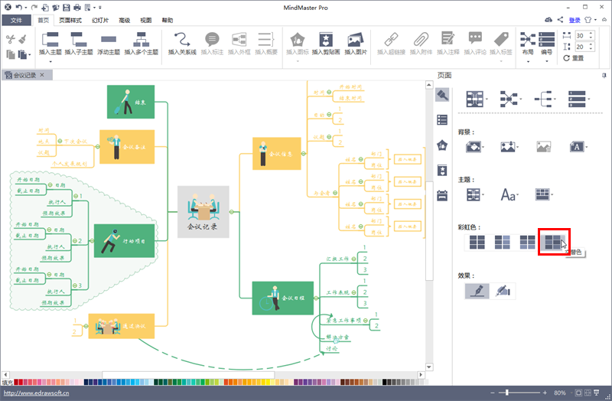Screen dimensions: 612x401
Task: Adjust the zoom slider handle
Action: pos(507,393)
